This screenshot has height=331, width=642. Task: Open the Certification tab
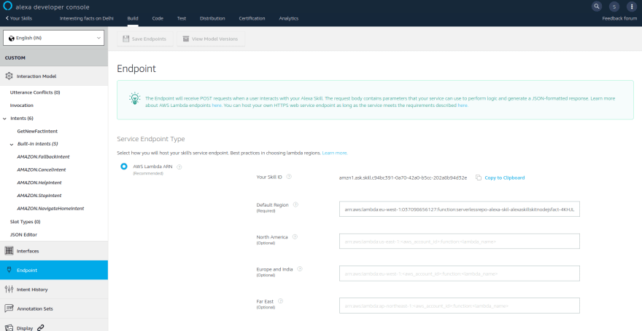point(252,18)
